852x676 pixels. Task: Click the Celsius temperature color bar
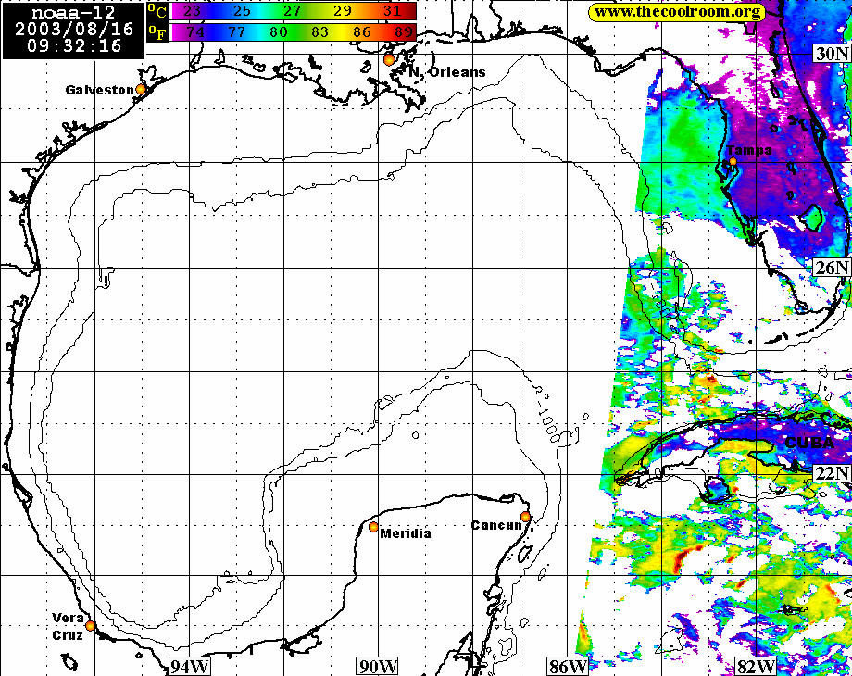tap(294, 11)
